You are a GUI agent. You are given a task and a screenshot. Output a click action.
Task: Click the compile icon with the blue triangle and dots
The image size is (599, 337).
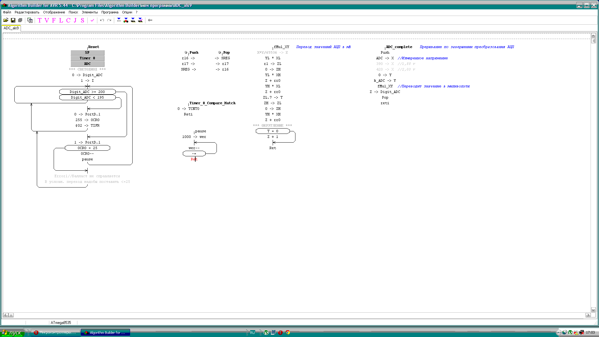(119, 20)
